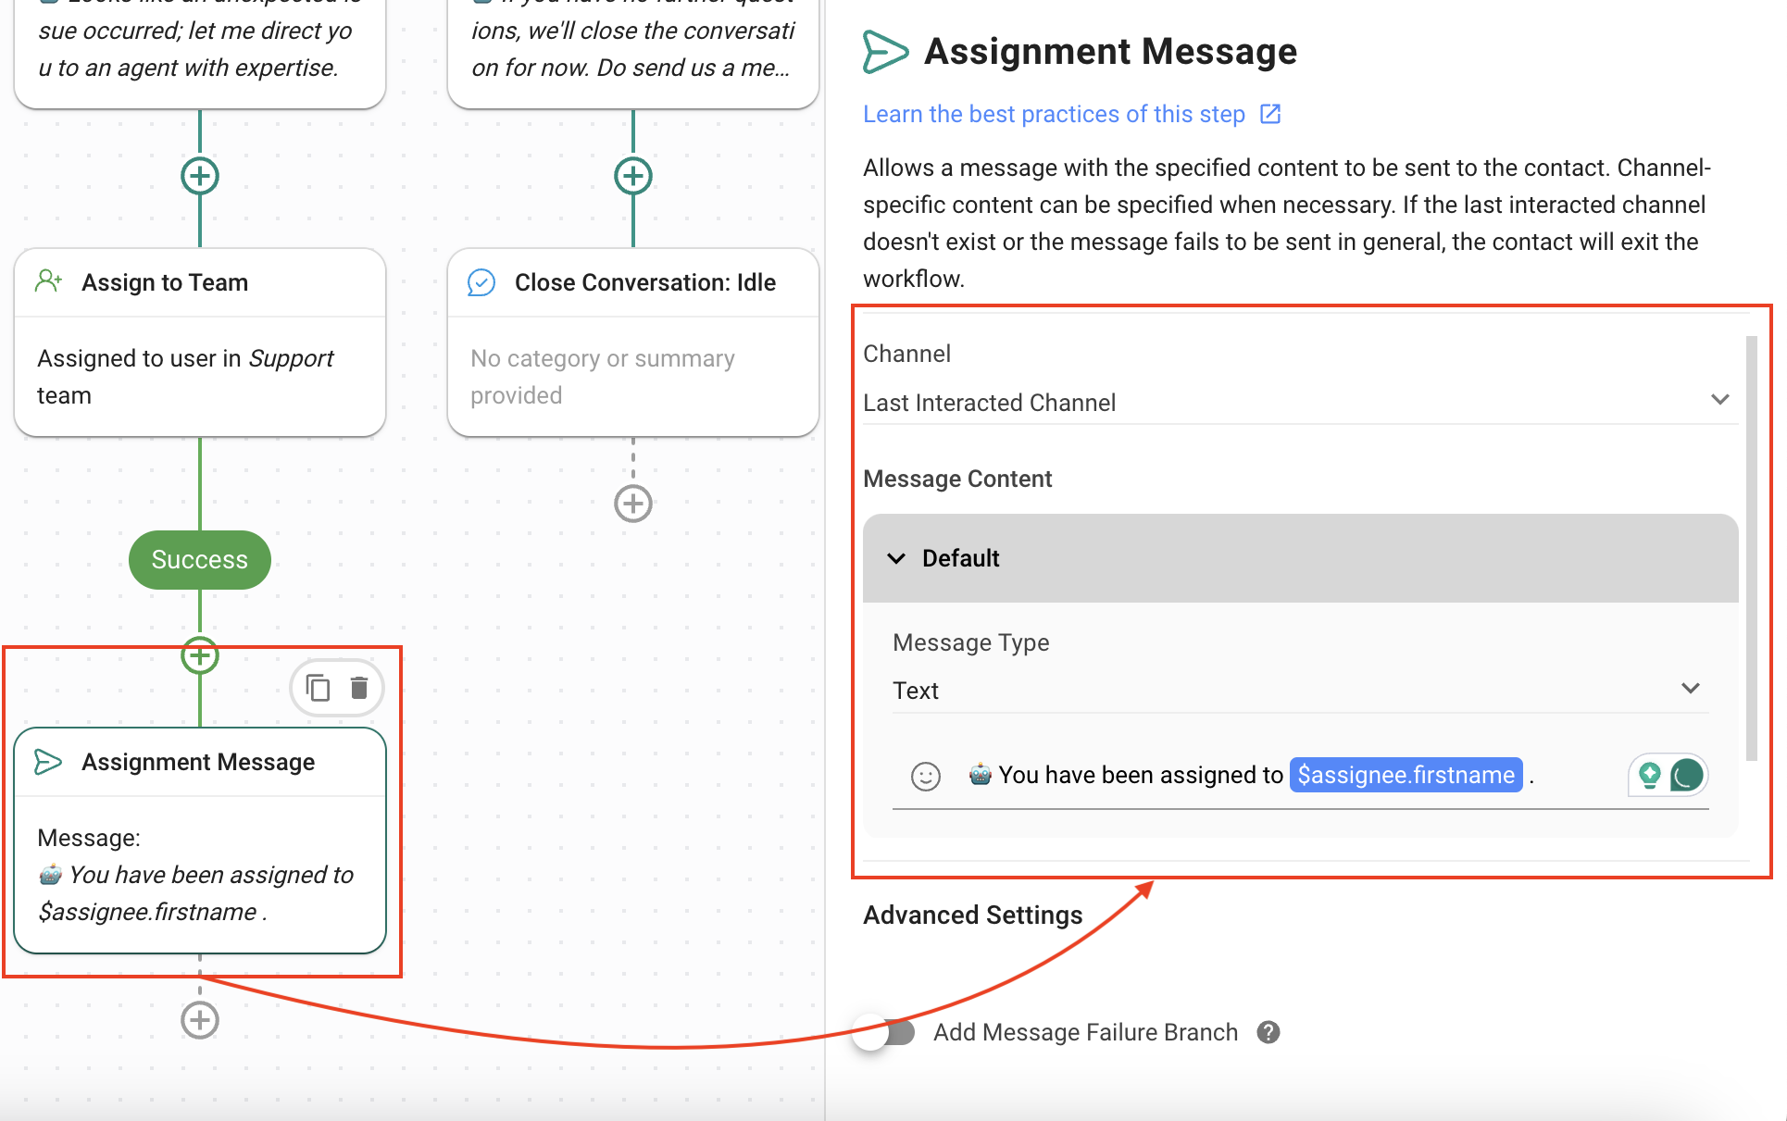Click the dark green circle icon in message field
Screen dimensions: 1787x1121
pos(1687,775)
